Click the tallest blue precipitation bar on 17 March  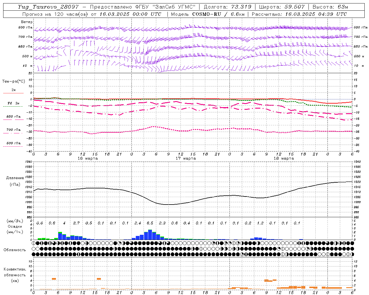(x=150, y=235)
